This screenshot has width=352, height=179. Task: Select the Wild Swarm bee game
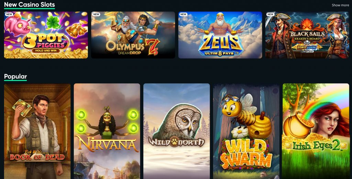point(246,131)
